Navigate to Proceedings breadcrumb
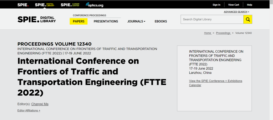Image resolution: width=273 pixels, height=120 pixels. [223, 33]
